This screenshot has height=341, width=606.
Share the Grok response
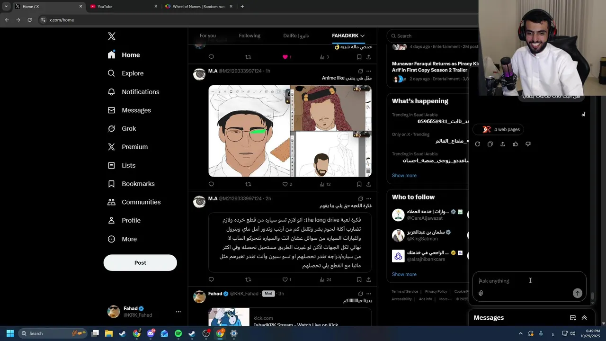pyautogui.click(x=503, y=144)
